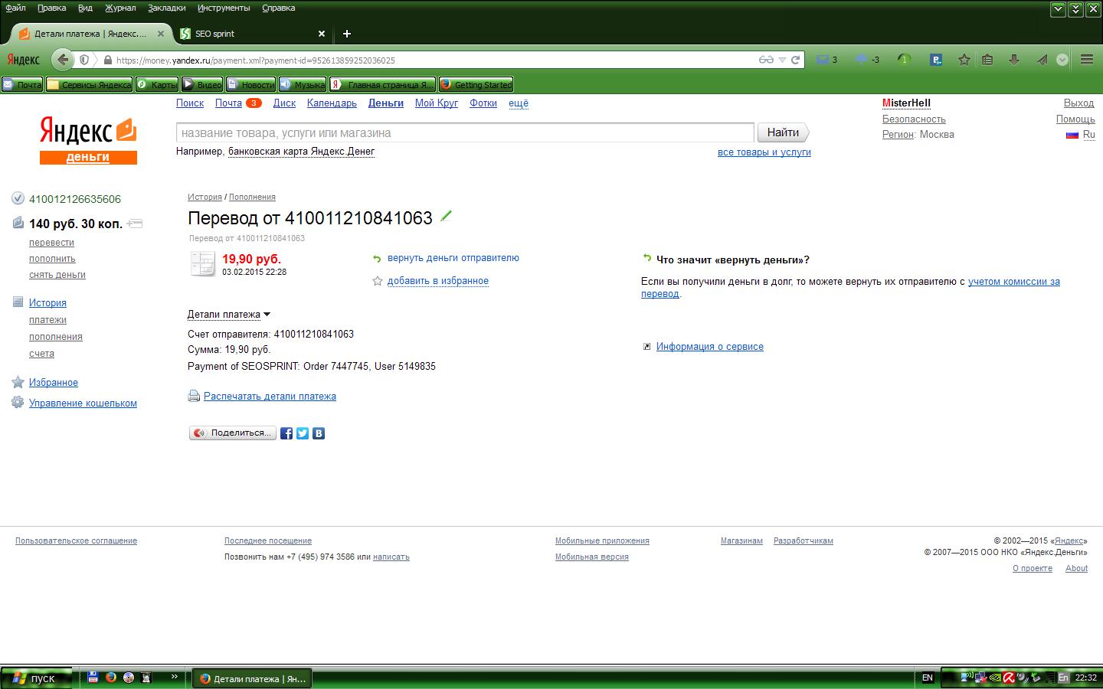Image resolution: width=1103 pixels, height=689 pixels.
Task: Click the browser back arrow button
Action: tap(63, 60)
